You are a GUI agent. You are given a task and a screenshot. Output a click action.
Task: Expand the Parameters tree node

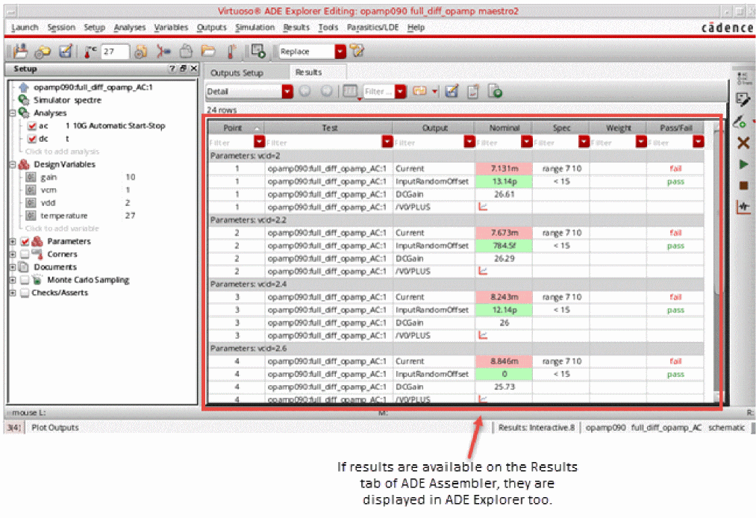click(x=13, y=241)
